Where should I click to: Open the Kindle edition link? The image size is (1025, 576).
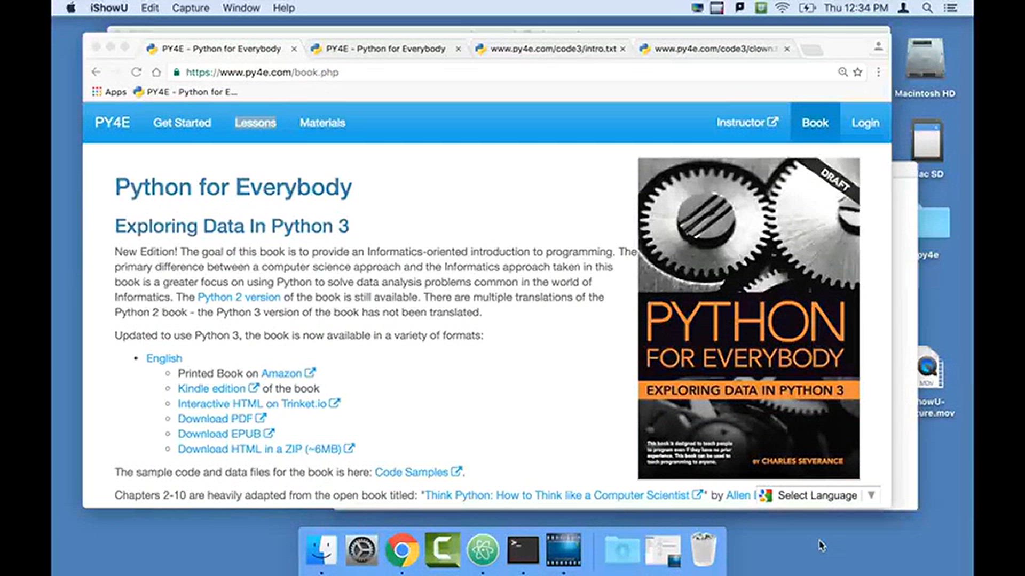point(218,389)
